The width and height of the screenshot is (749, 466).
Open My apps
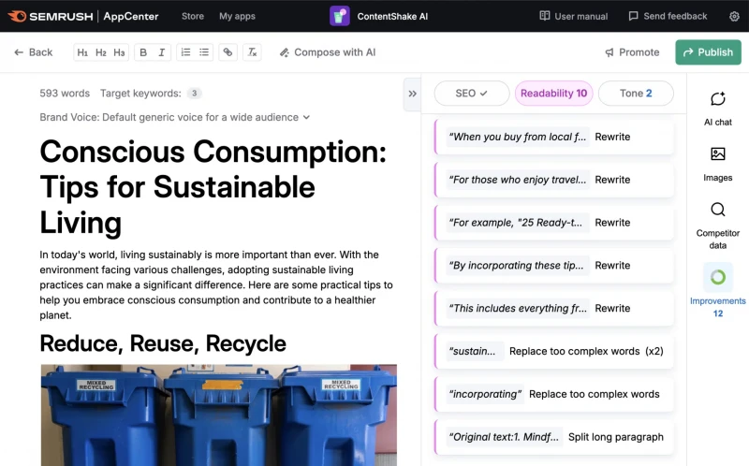[x=237, y=16]
